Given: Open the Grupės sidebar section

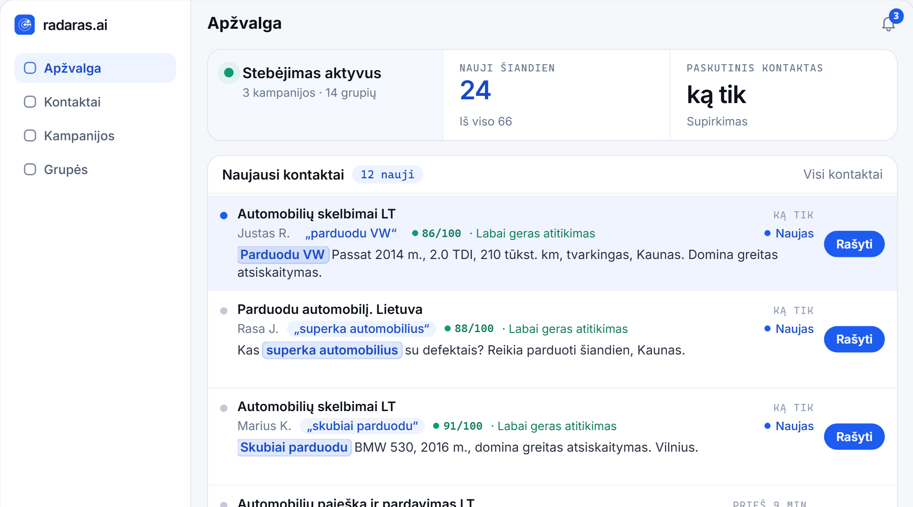Looking at the screenshot, I should click(x=95, y=169).
